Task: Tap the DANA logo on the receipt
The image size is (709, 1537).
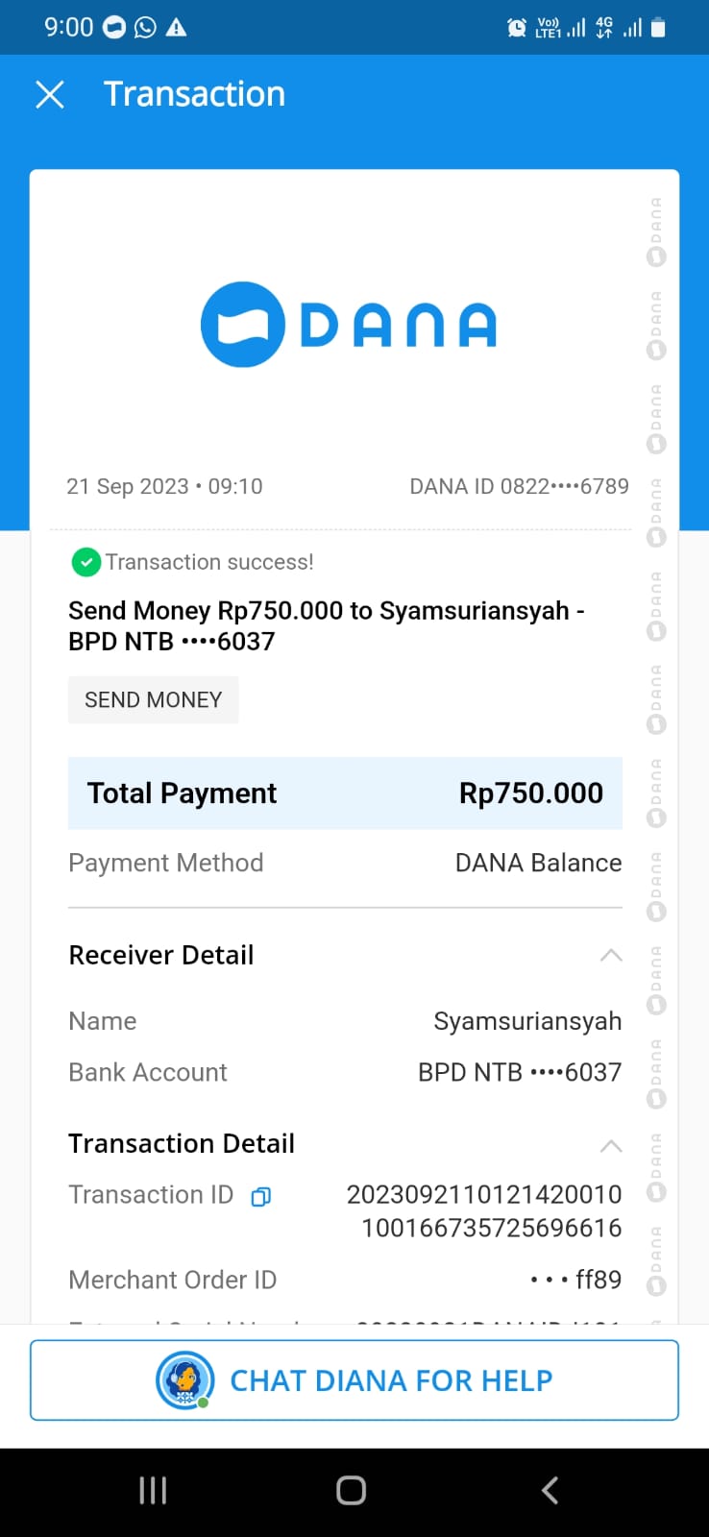Action: click(x=348, y=325)
